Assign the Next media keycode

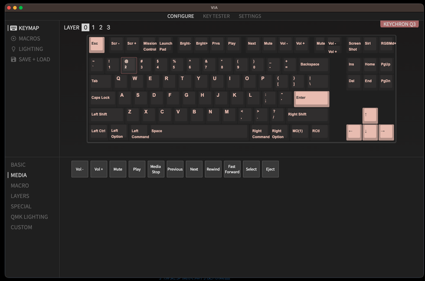194,169
